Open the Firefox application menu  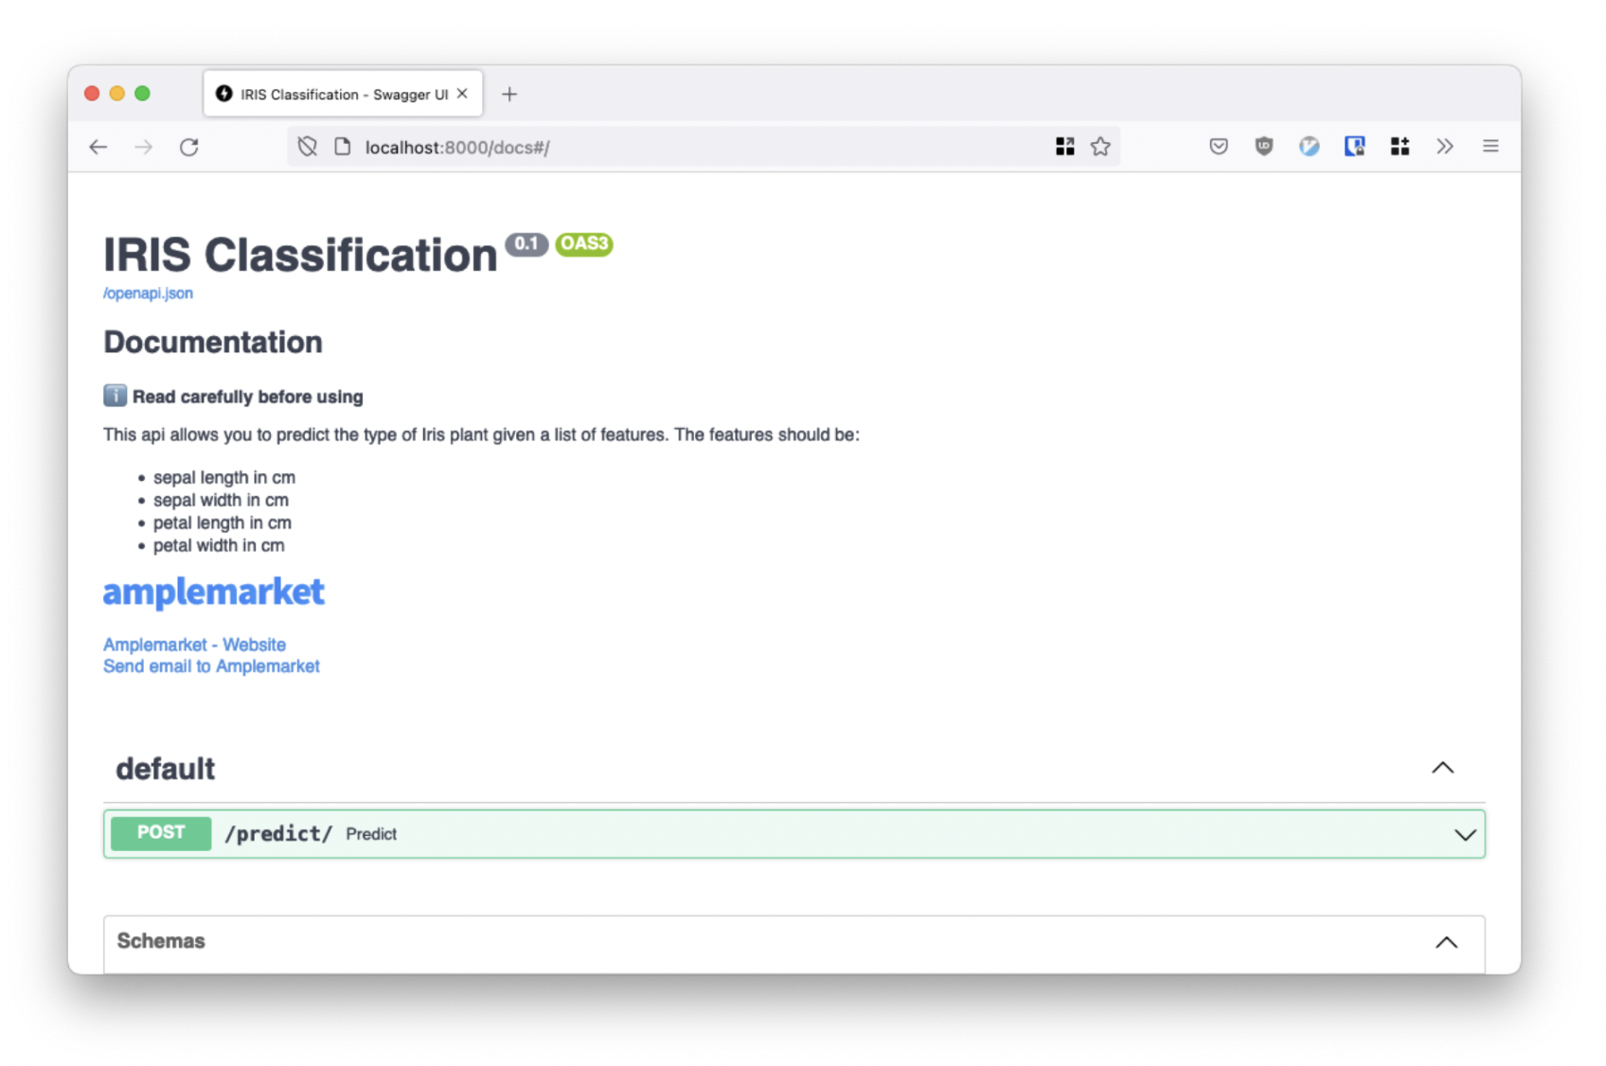pos(1490,146)
